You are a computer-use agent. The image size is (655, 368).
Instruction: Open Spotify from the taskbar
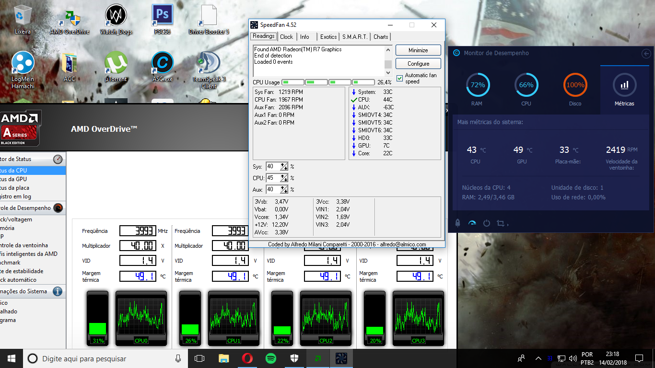click(x=270, y=358)
